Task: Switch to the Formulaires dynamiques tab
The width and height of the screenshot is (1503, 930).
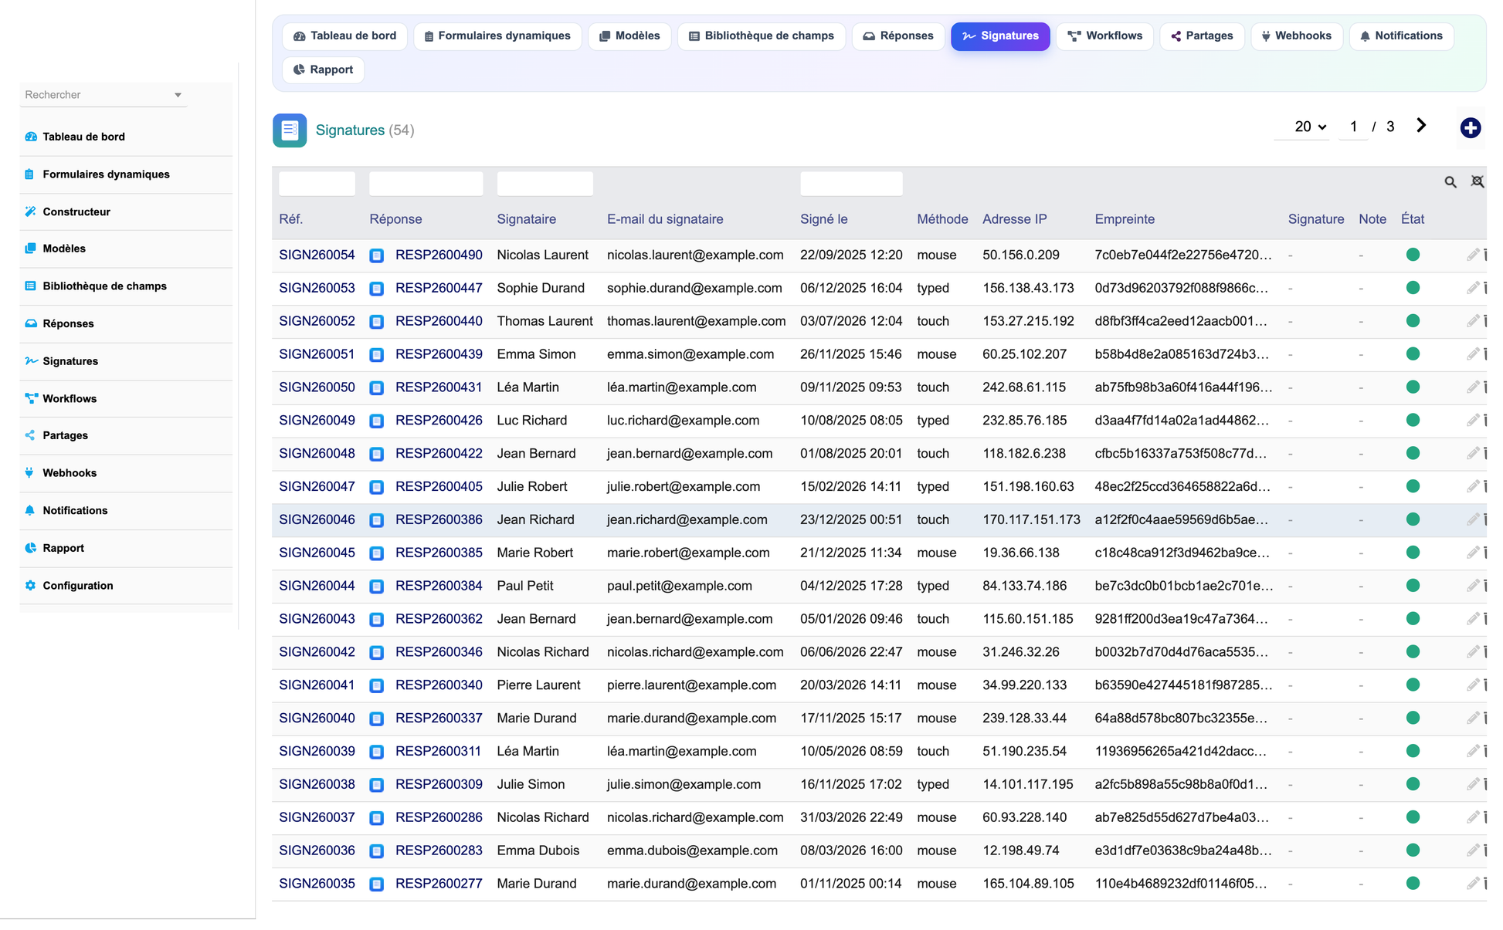Action: pyautogui.click(x=497, y=36)
